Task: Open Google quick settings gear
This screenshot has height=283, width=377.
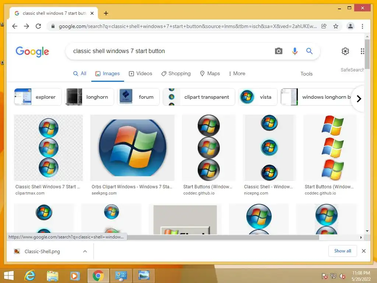Action: [x=345, y=51]
